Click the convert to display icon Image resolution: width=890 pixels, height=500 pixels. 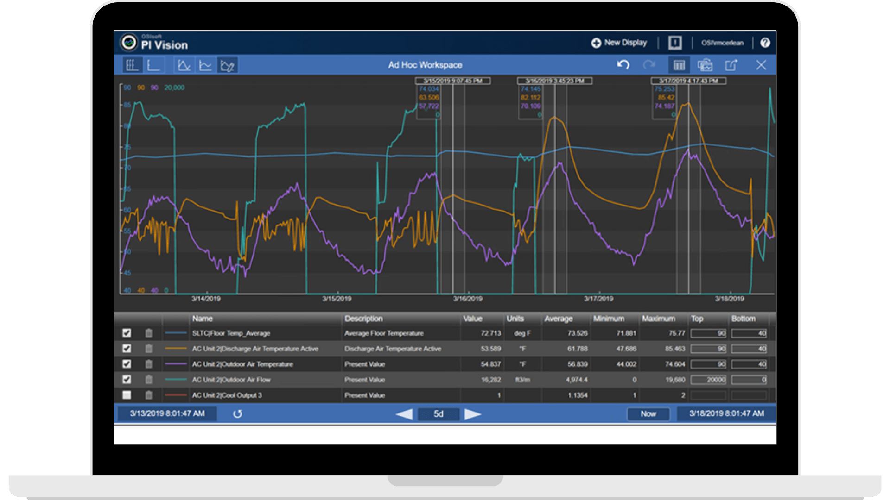coord(705,65)
